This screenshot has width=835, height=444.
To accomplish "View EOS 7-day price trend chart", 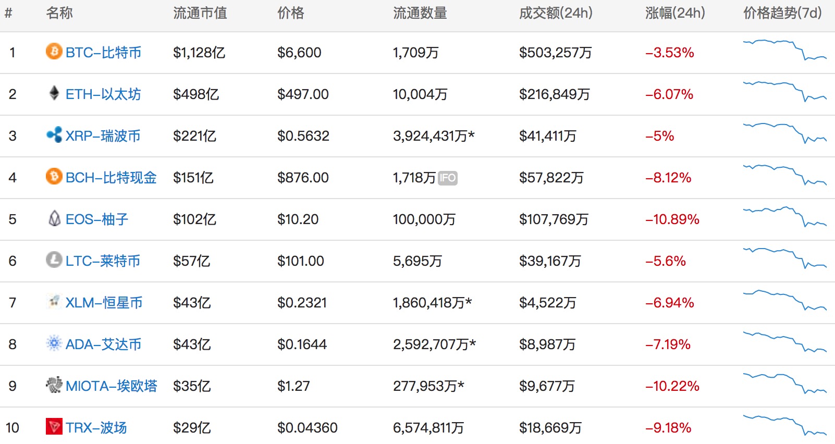I will 785,216.
